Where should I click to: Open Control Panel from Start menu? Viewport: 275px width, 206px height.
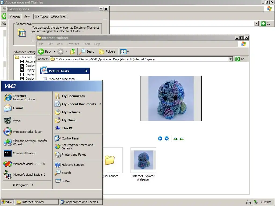[x=67, y=138]
